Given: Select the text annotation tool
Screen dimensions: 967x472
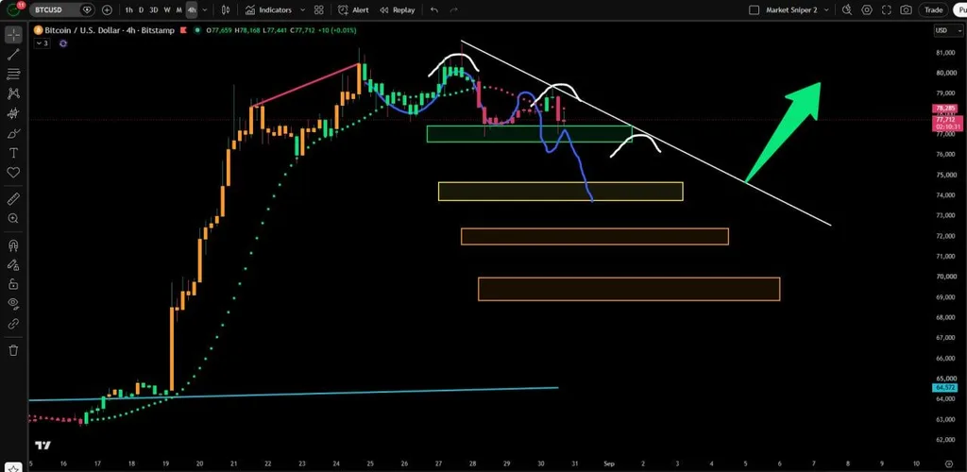Looking at the screenshot, I should tap(13, 153).
